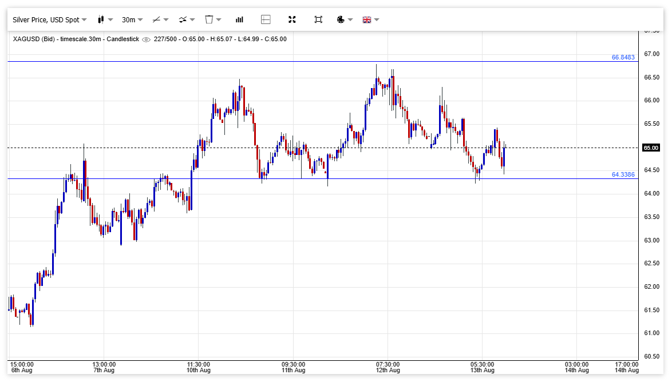Screen dimensions: 672x390
Task: Open the Silver Price, USD Spot instrument dropdown
Action: coord(50,19)
